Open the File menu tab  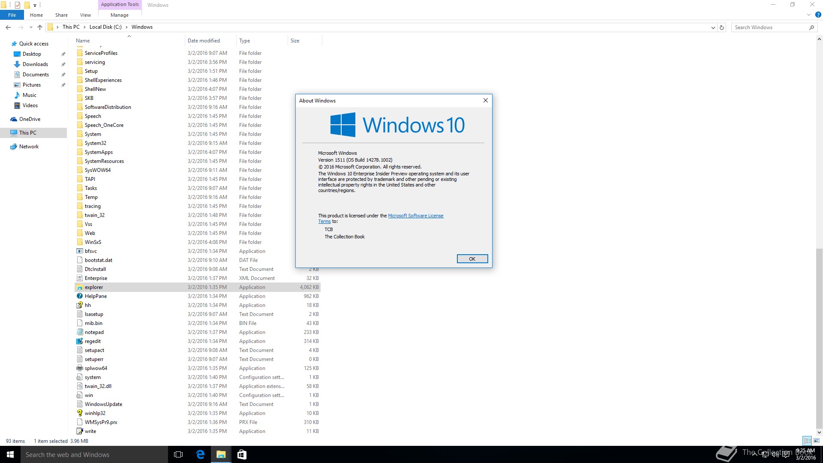point(12,15)
